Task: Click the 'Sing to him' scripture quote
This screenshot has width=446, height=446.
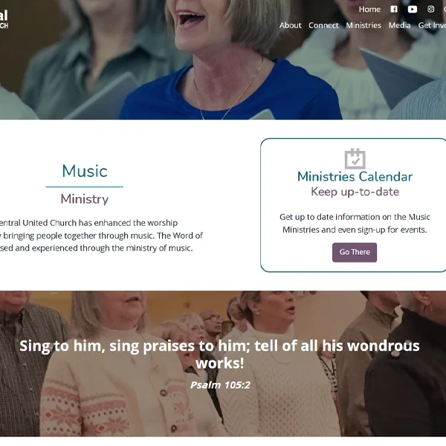Action: click(219, 354)
